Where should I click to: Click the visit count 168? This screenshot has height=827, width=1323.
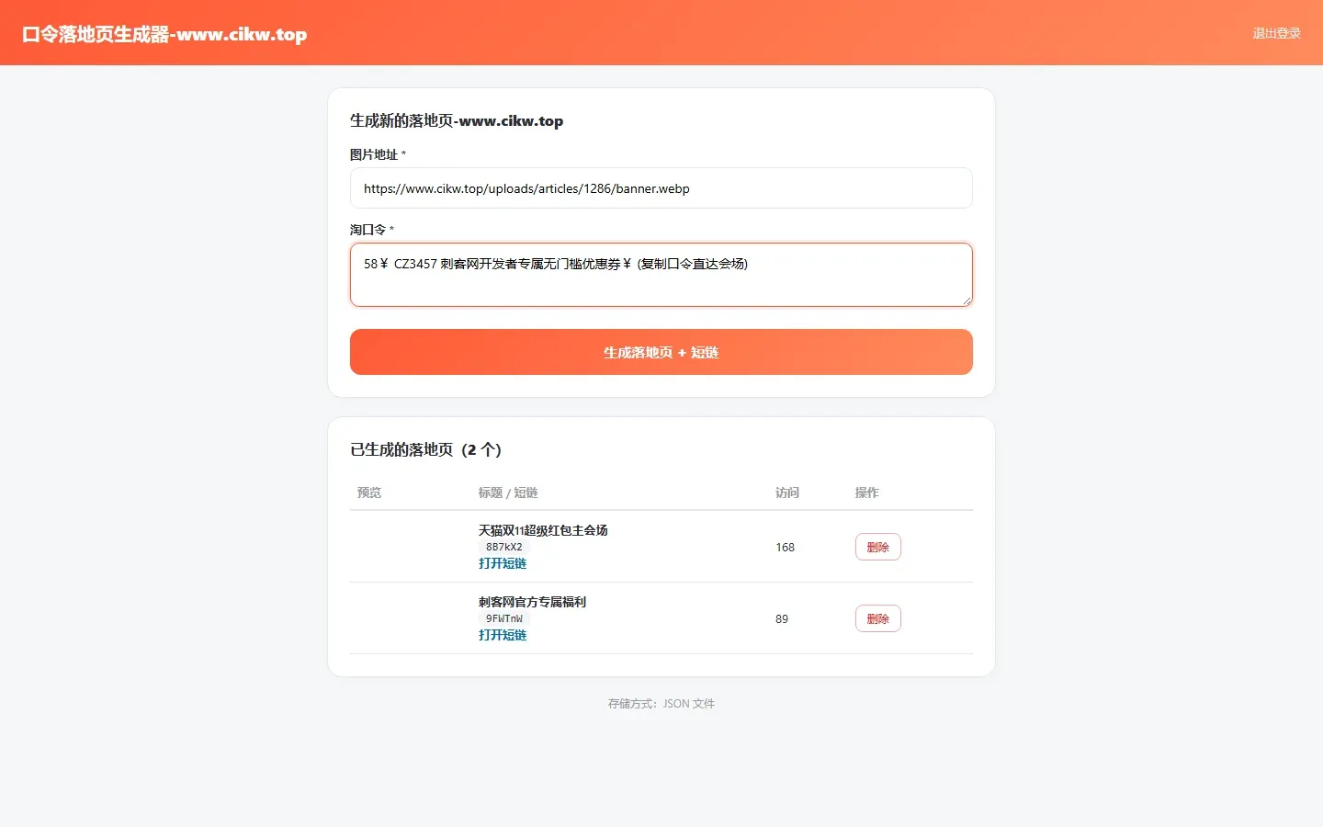pyautogui.click(x=785, y=547)
